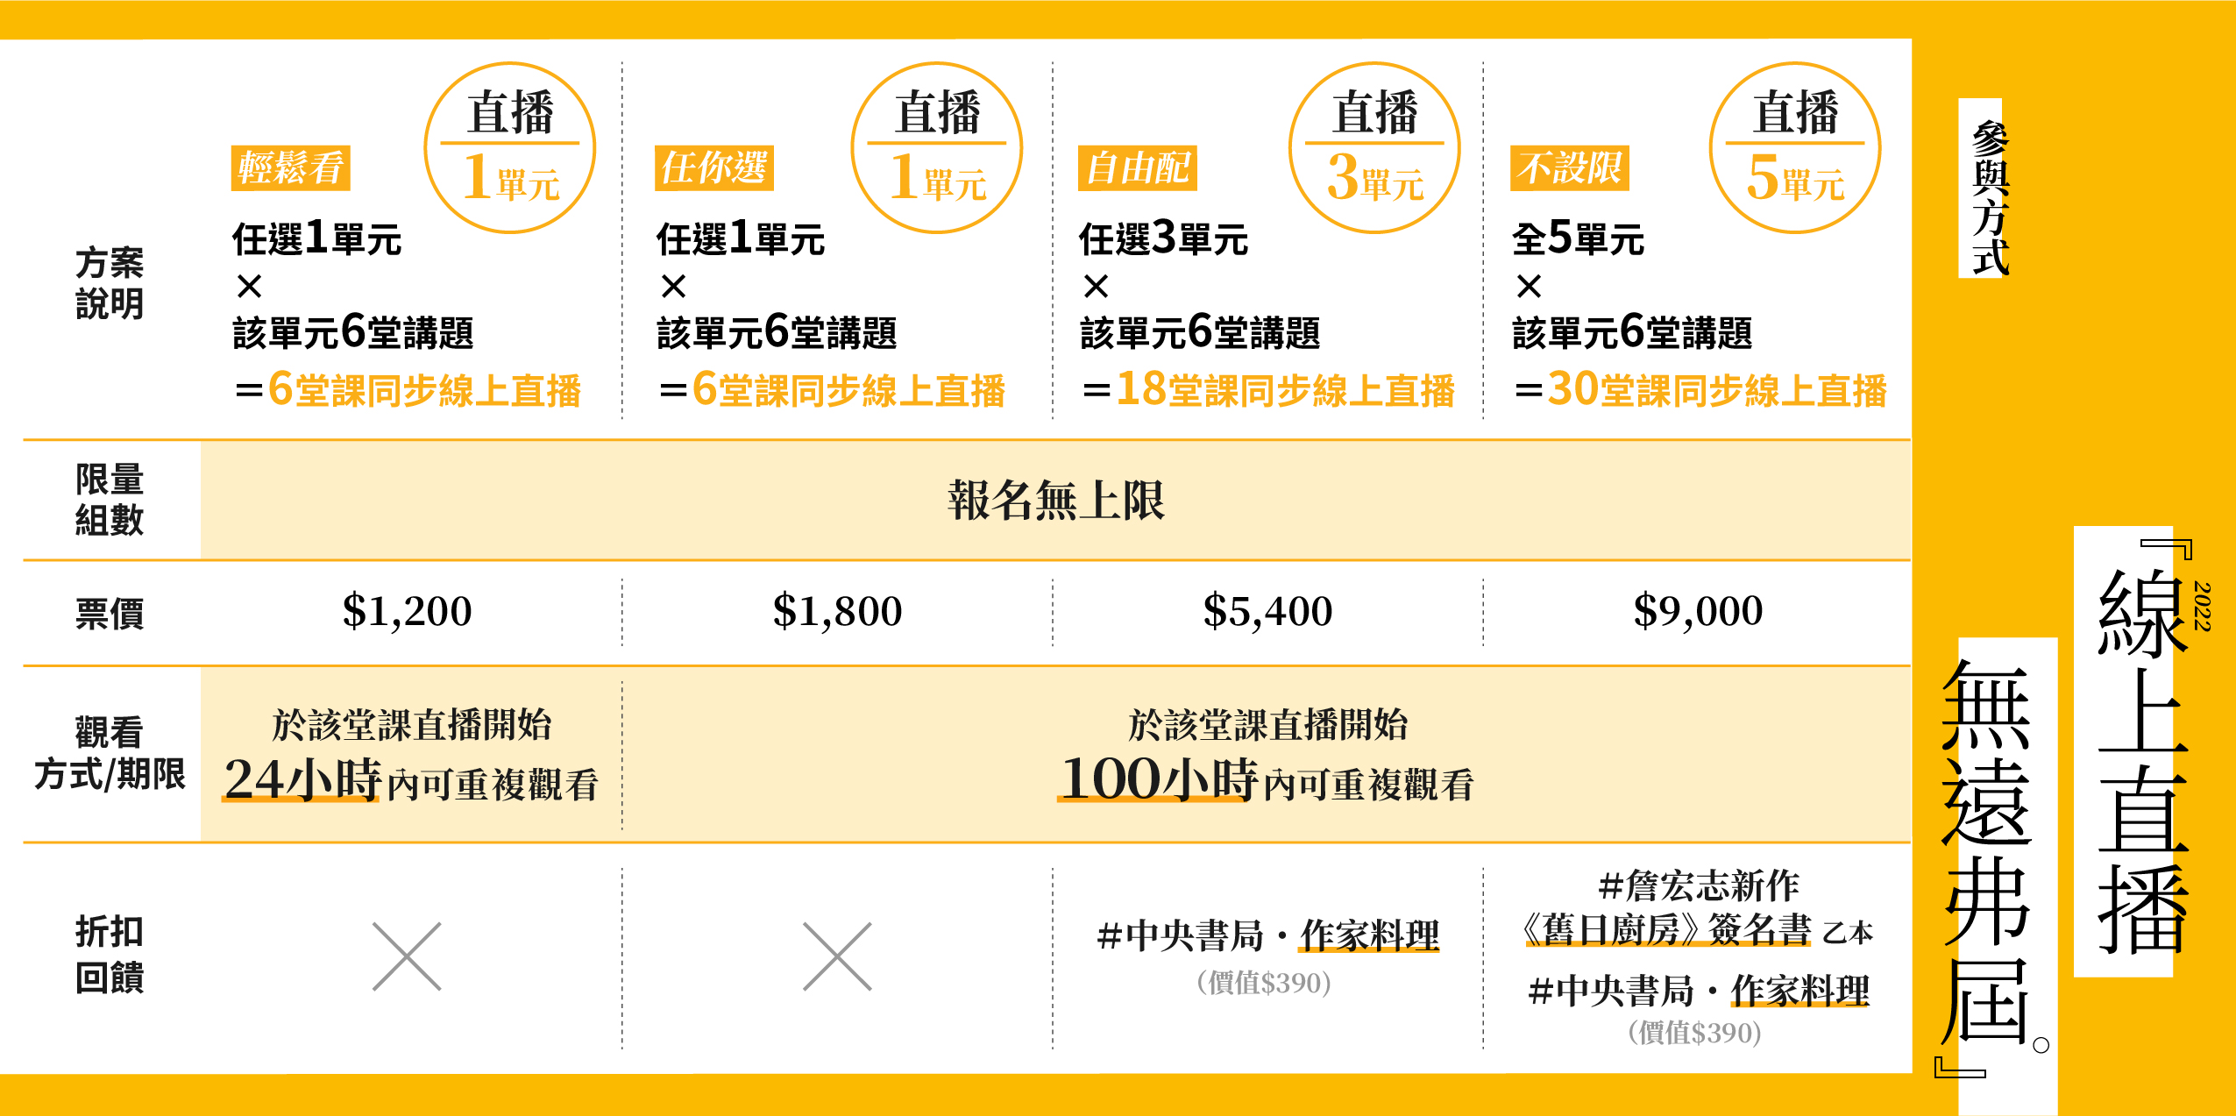This screenshot has width=2236, height=1116.
Task: Click 作家料理 link under $5,400 plan
Action: 1369,935
